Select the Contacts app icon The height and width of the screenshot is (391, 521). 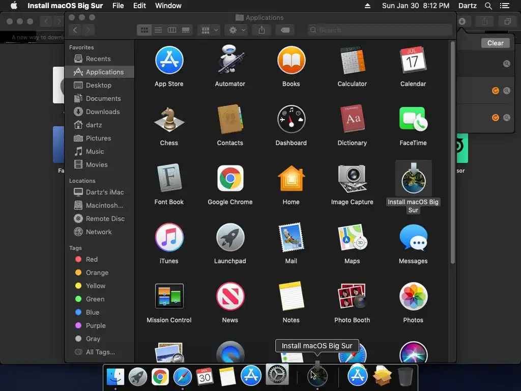pyautogui.click(x=230, y=119)
